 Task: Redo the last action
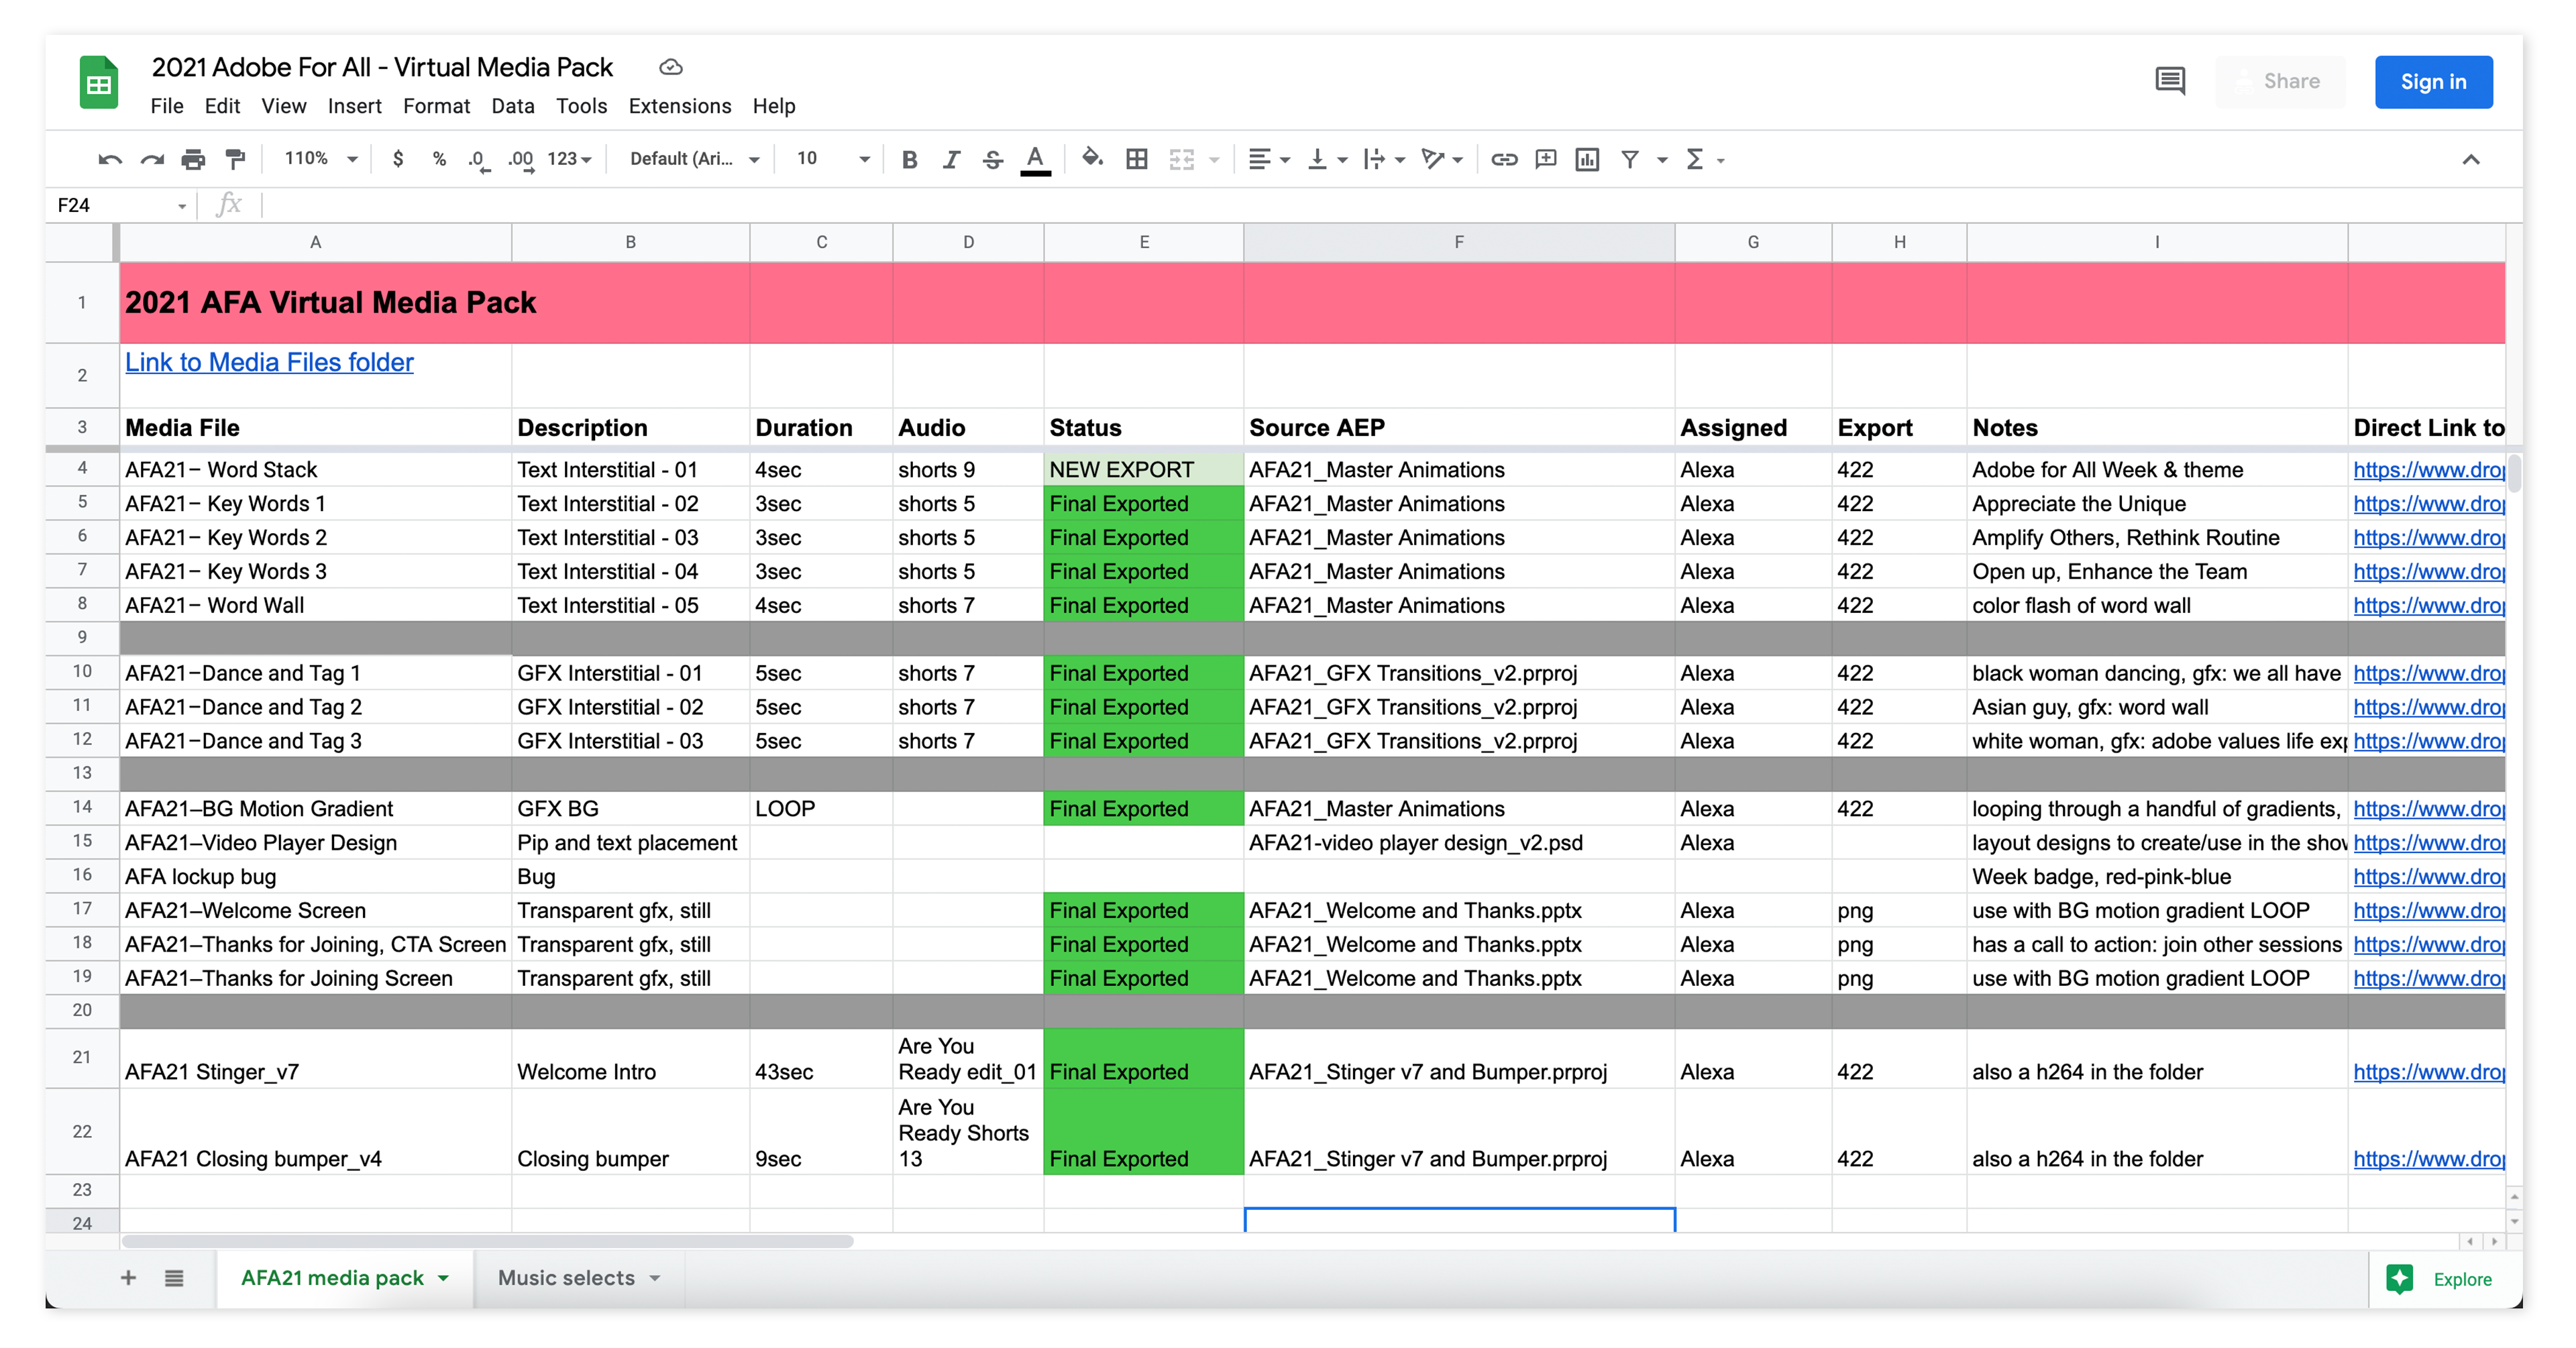click(x=152, y=159)
